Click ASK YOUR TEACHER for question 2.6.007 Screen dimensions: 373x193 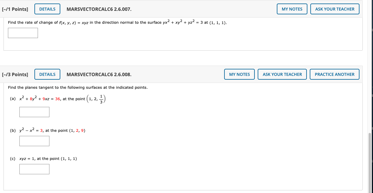pos(335,9)
